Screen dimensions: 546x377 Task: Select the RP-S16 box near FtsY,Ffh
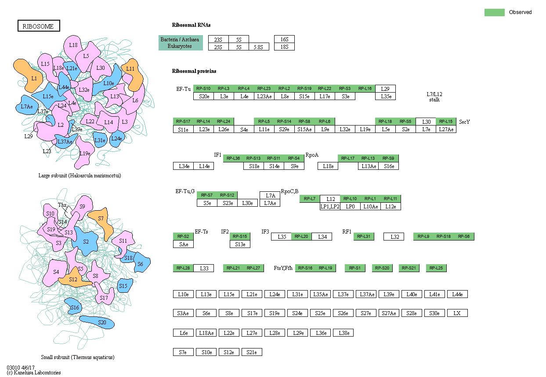pyautogui.click(x=305, y=268)
